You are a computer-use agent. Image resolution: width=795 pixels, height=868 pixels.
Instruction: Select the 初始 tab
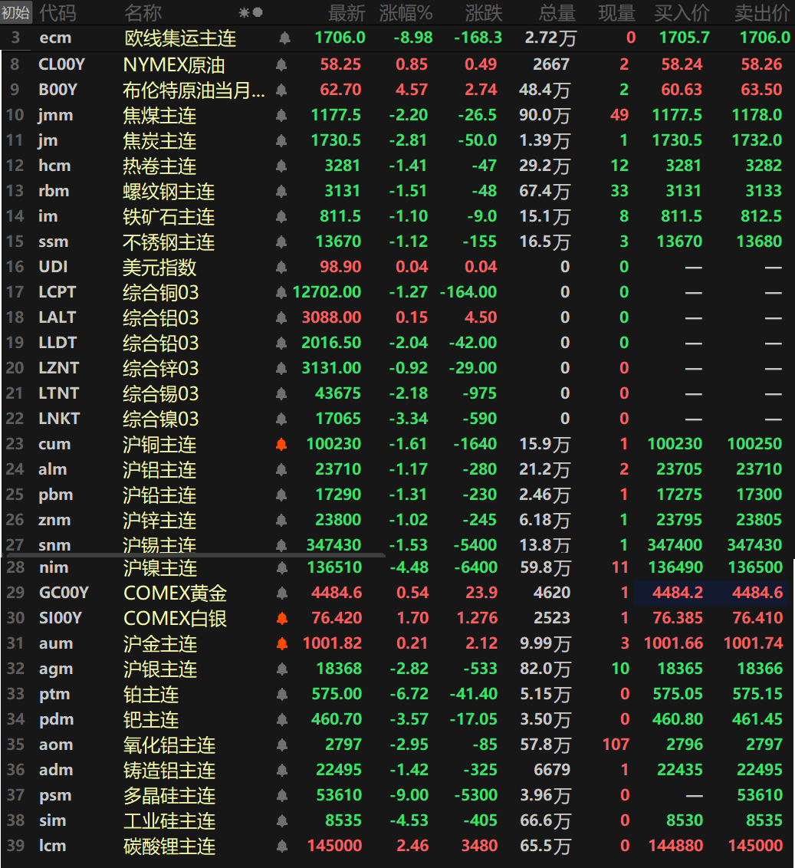15,12
